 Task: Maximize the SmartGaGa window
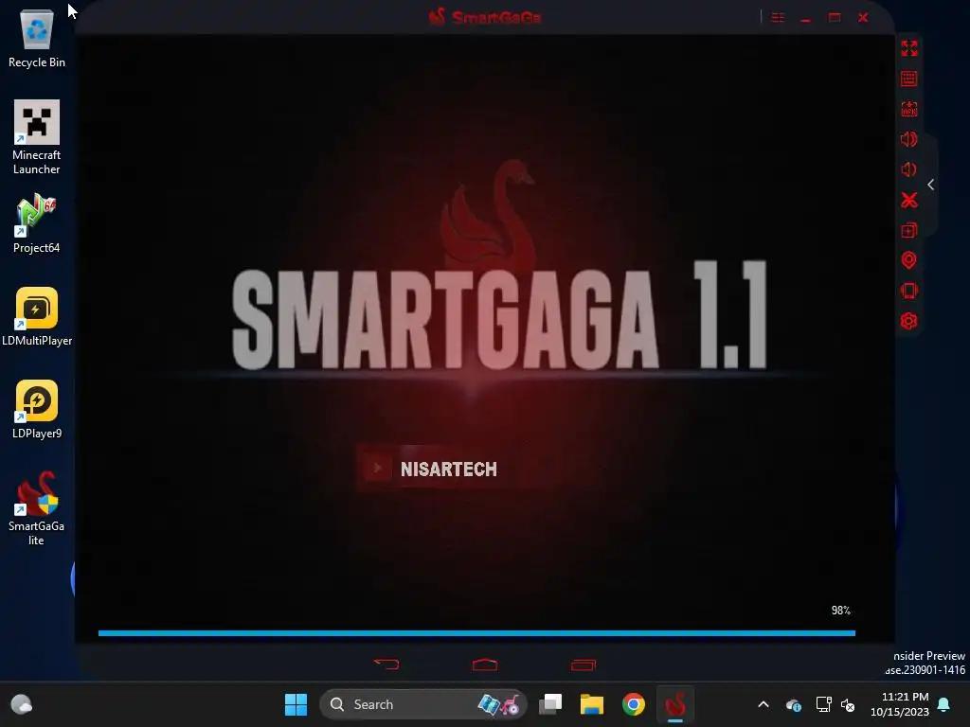click(835, 17)
